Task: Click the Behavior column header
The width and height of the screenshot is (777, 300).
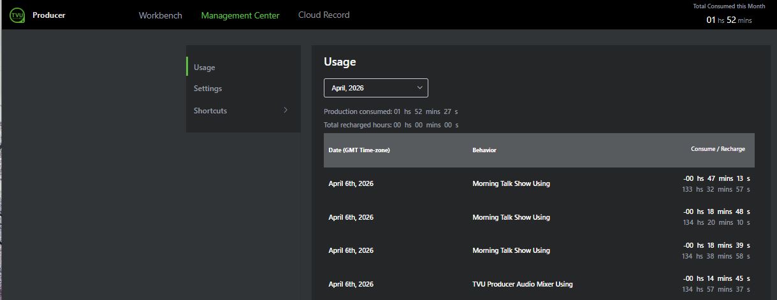Action: [484, 150]
